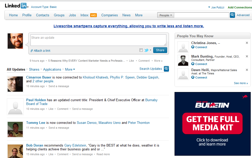Click Add Connections link
The image size is (252, 158).
click(x=240, y=7)
